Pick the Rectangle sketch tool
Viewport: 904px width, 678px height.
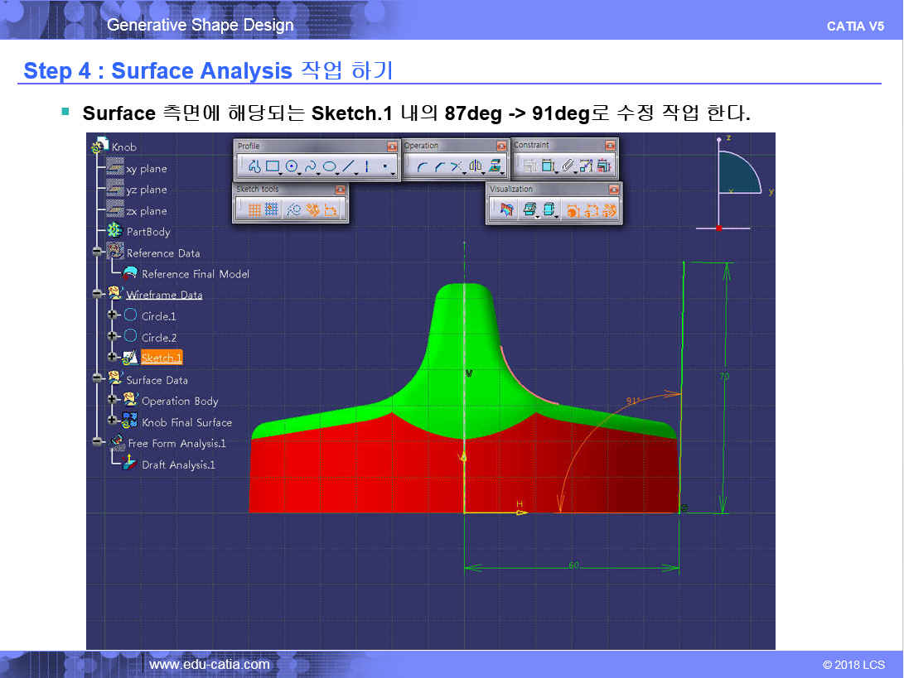click(x=272, y=166)
